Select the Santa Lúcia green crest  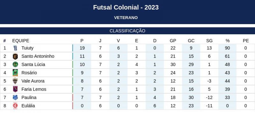point(15,64)
